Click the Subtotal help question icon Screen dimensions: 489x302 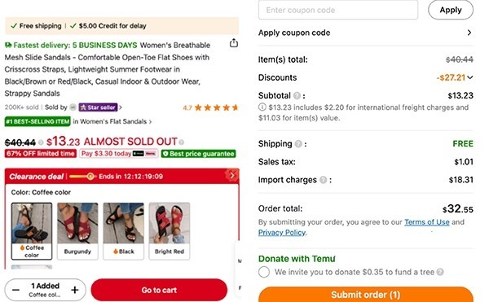pos(297,95)
